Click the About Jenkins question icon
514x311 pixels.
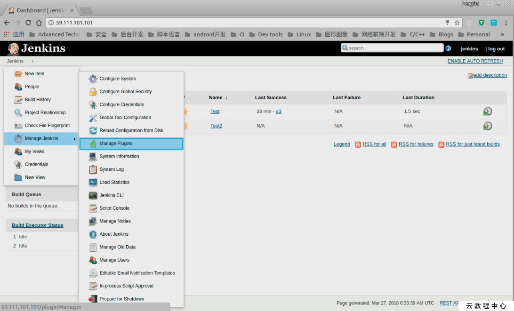[93, 234]
